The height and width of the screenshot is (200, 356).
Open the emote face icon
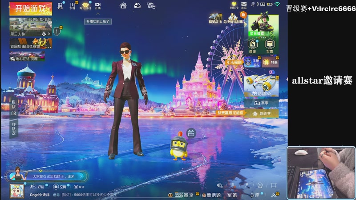[x=260, y=185]
